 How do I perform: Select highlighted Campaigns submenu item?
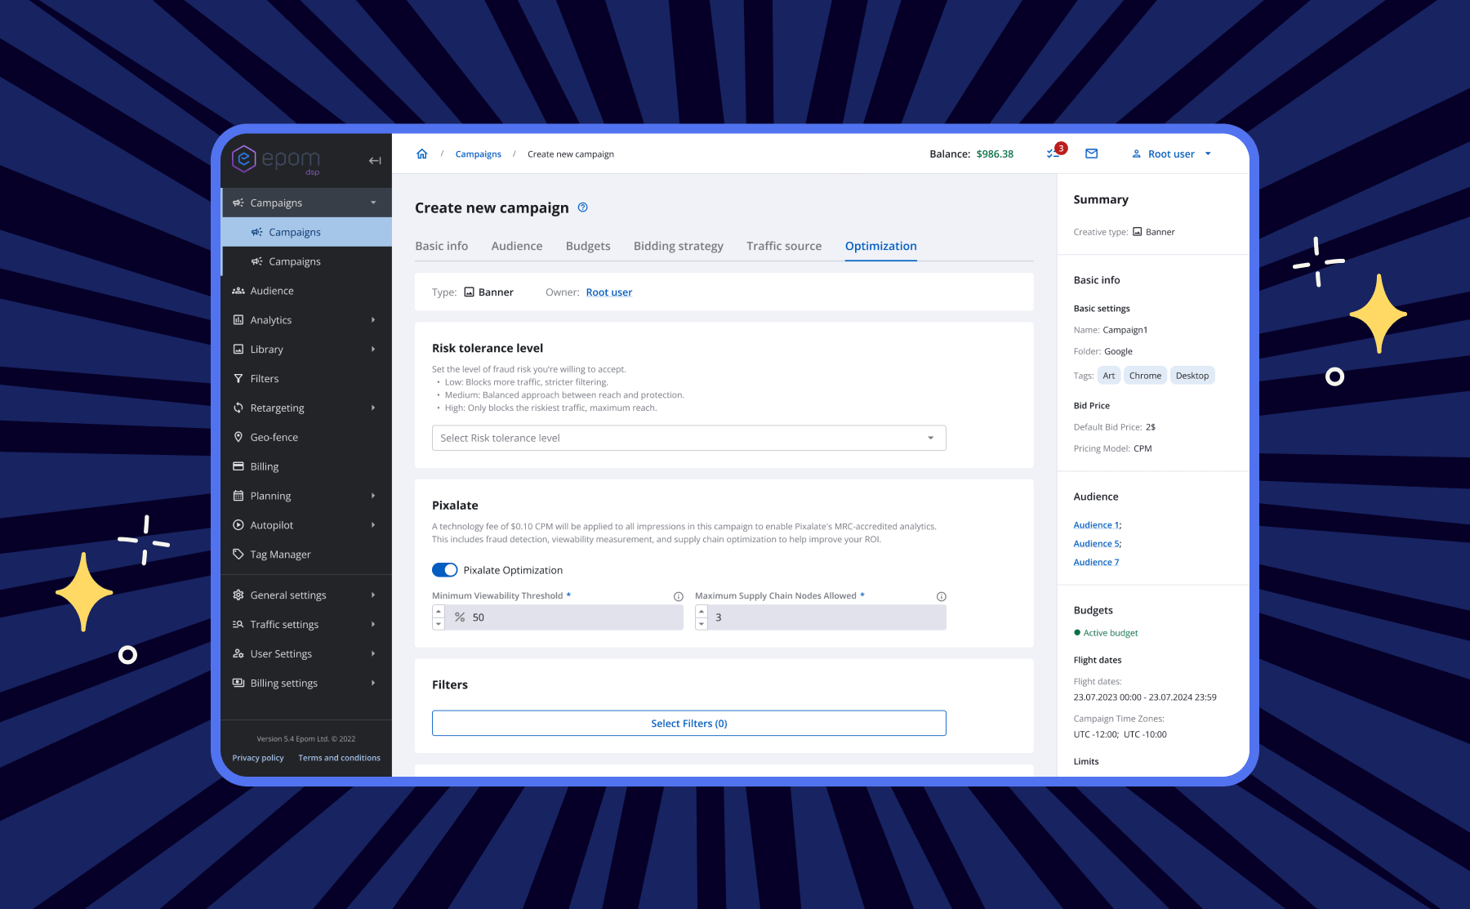point(306,232)
